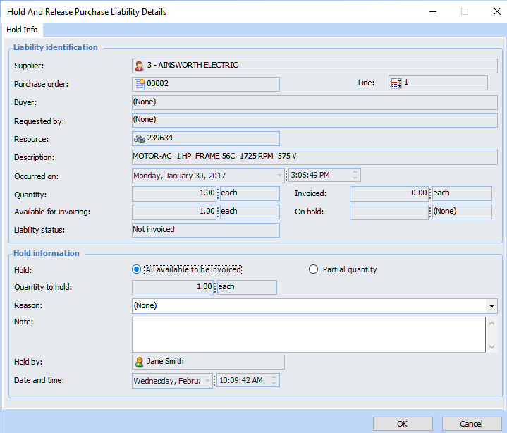The image size is (507, 433).
Task: Click the purchase order document icon
Action: click(140, 84)
